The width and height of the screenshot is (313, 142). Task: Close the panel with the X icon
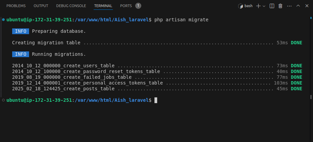point(307,6)
